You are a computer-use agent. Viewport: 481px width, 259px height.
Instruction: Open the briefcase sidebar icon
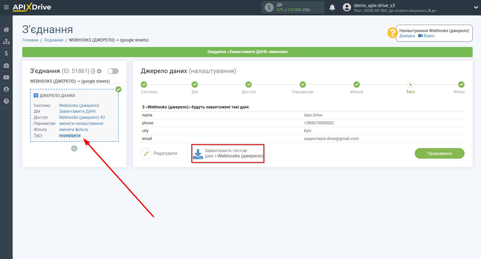pos(6,65)
